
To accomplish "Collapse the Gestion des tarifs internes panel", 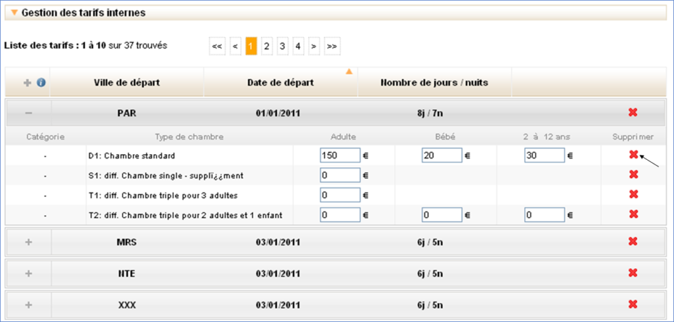I will tap(14, 13).
